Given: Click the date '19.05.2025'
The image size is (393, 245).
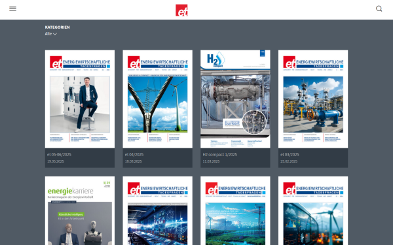Looking at the screenshot, I should (x=56, y=161).
